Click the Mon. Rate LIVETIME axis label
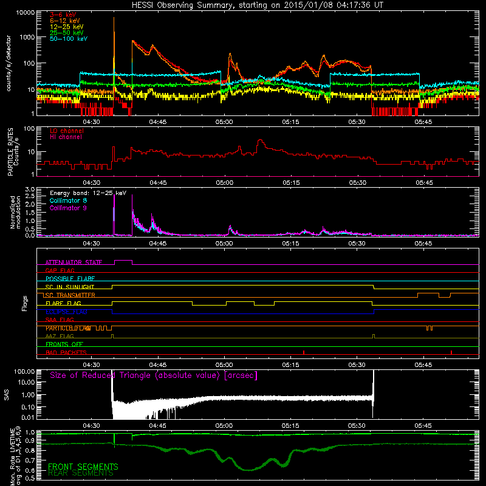The width and height of the screenshot is (486, 486). (15, 456)
